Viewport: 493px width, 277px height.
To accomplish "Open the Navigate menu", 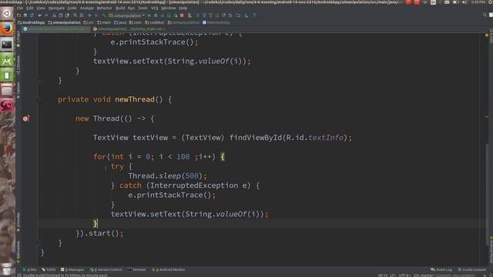I will click(x=56, y=8).
